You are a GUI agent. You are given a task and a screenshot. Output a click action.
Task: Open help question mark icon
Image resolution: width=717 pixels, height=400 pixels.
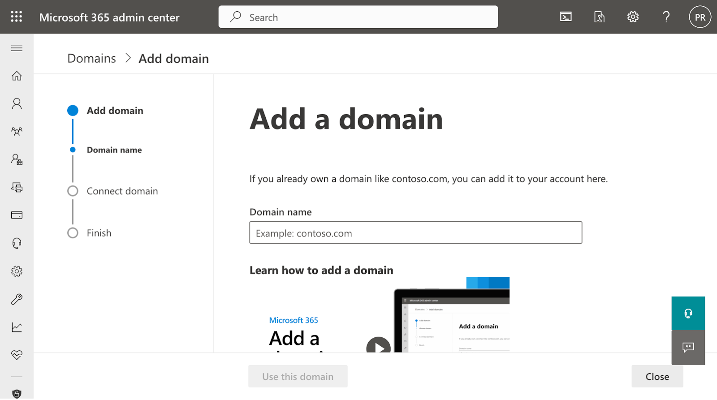click(x=666, y=17)
